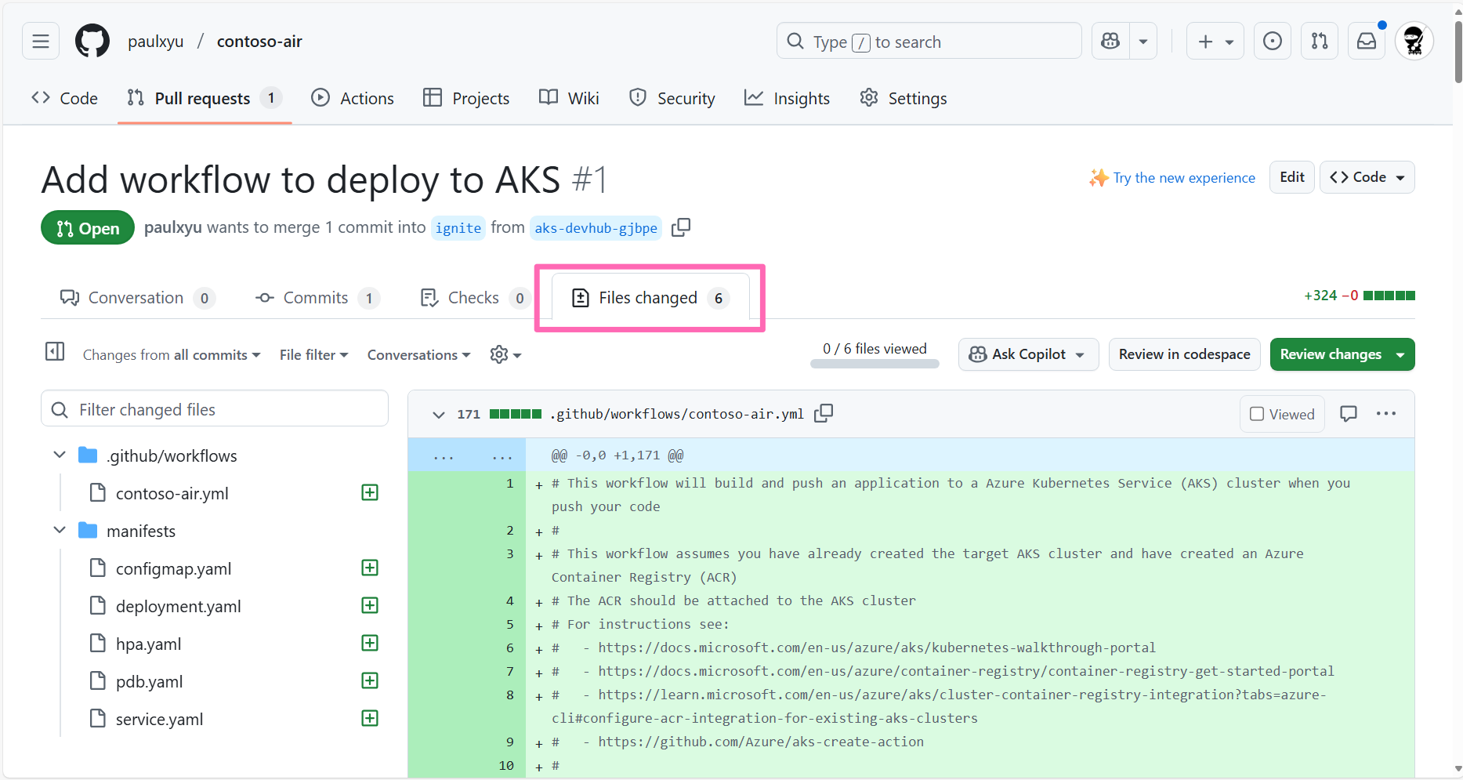Open Copilot chat from the header icon
Image resolution: width=1463 pixels, height=780 pixels.
point(1110,41)
